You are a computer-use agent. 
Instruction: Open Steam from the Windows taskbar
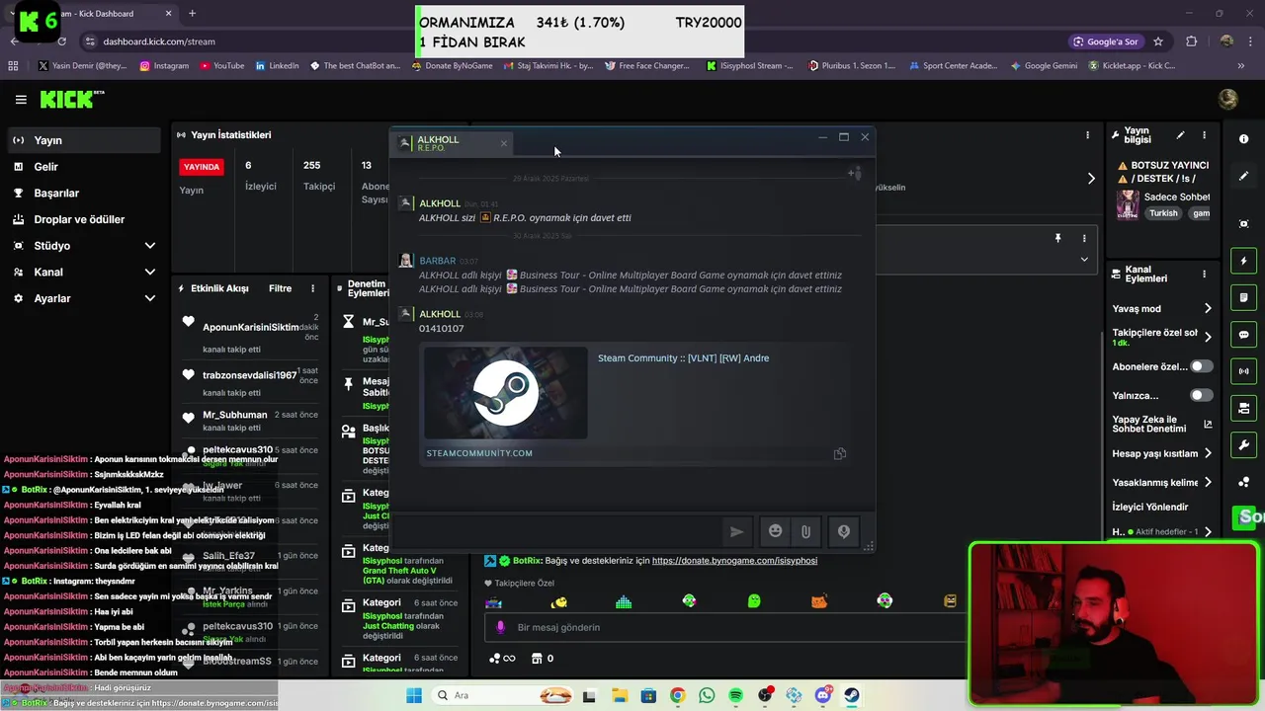[851, 695]
